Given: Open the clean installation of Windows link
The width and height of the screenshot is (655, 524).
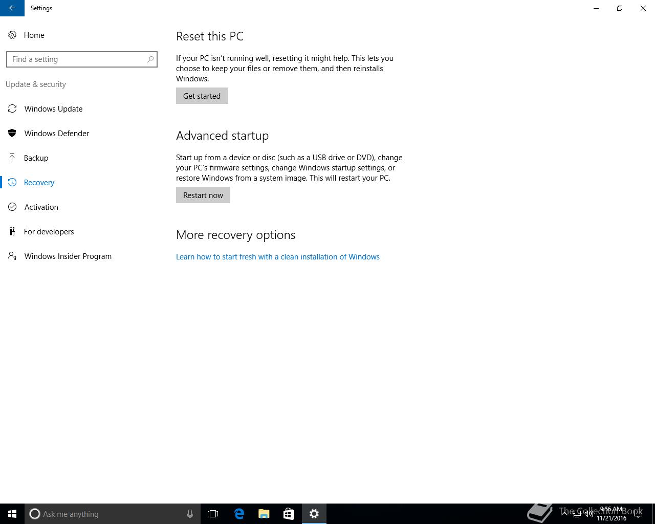Looking at the screenshot, I should (278, 257).
